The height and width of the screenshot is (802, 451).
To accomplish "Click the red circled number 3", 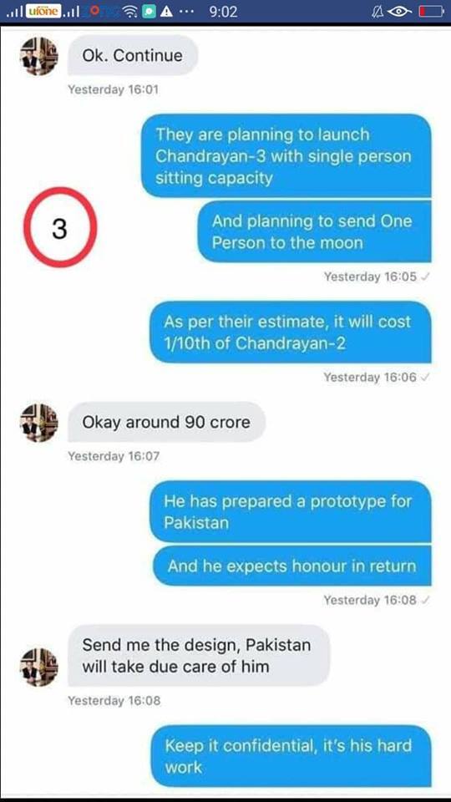I will [x=60, y=227].
